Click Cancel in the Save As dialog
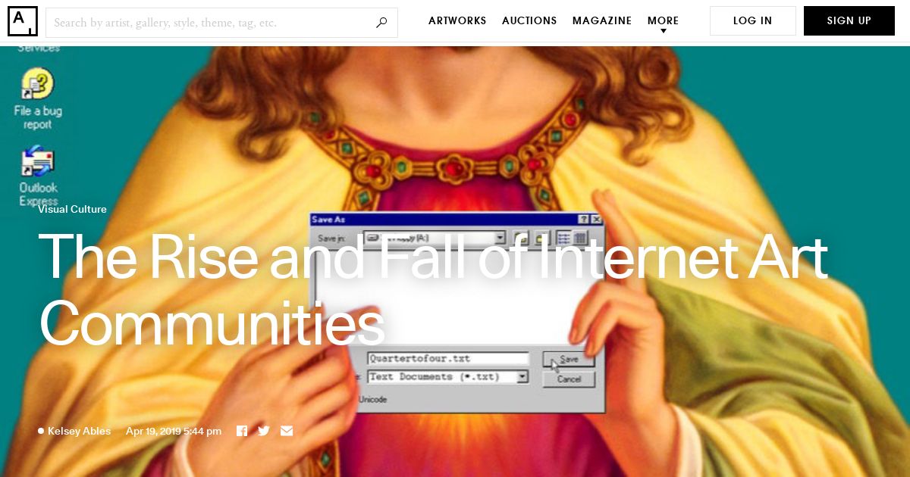Screen dimensions: 910x477 pyautogui.click(x=569, y=379)
